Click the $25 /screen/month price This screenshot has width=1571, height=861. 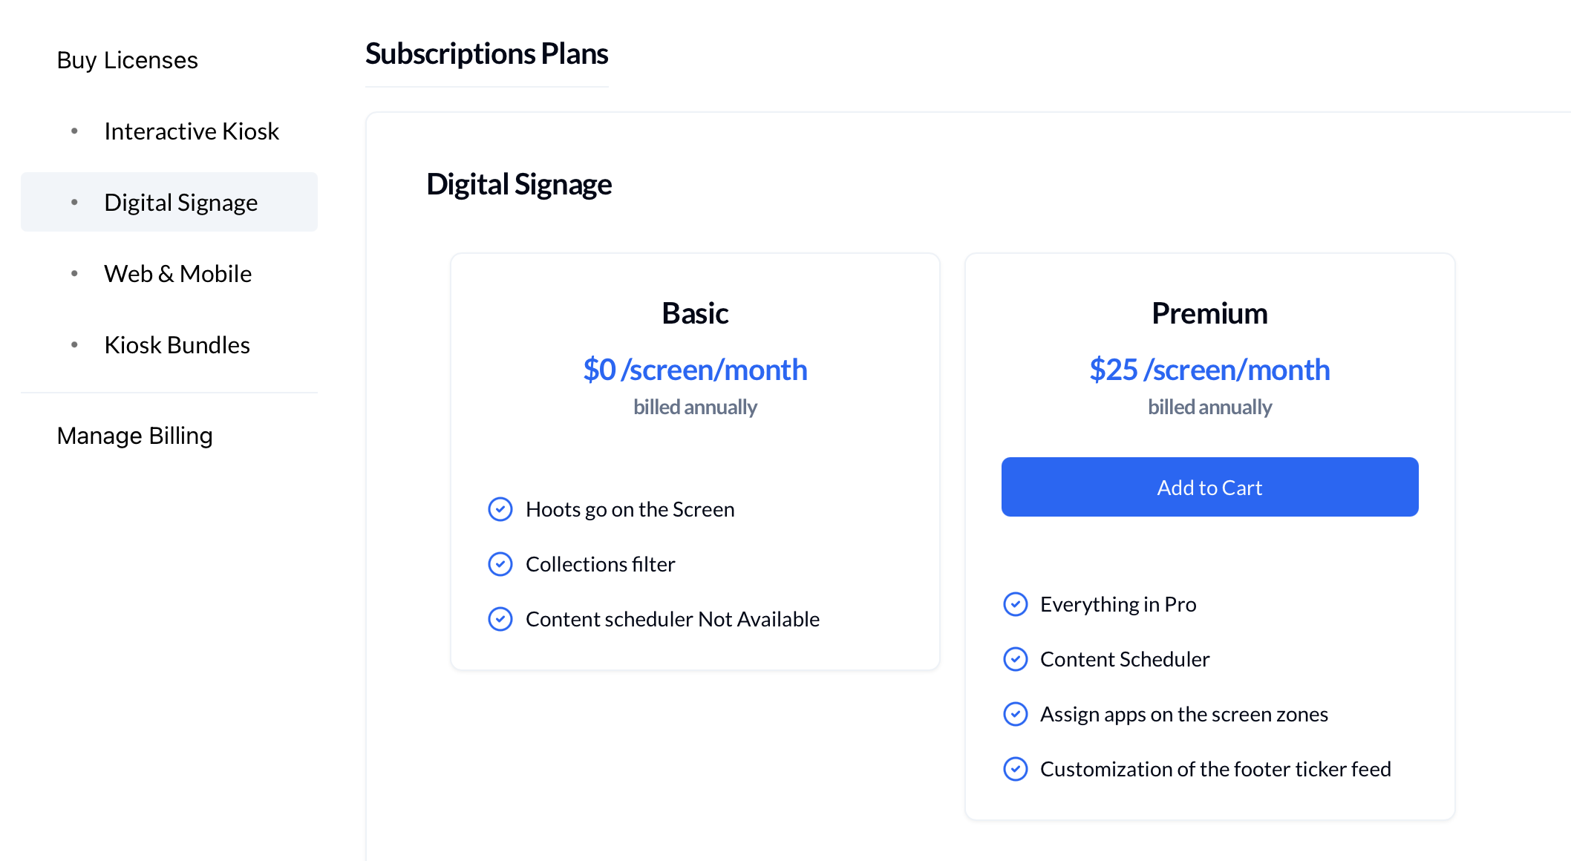pyautogui.click(x=1209, y=370)
